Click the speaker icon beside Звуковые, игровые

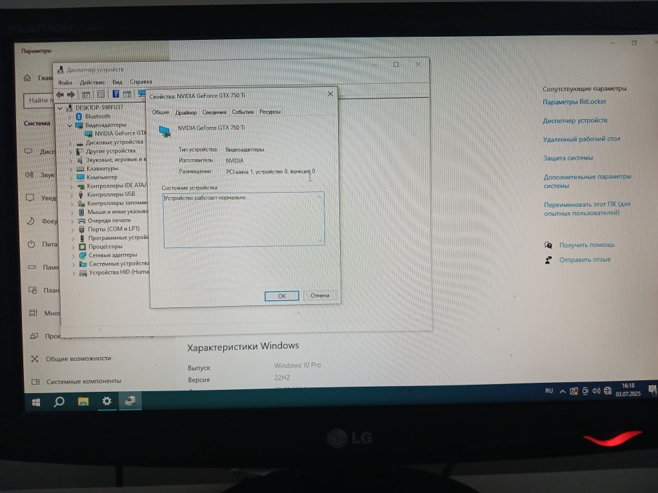point(80,160)
